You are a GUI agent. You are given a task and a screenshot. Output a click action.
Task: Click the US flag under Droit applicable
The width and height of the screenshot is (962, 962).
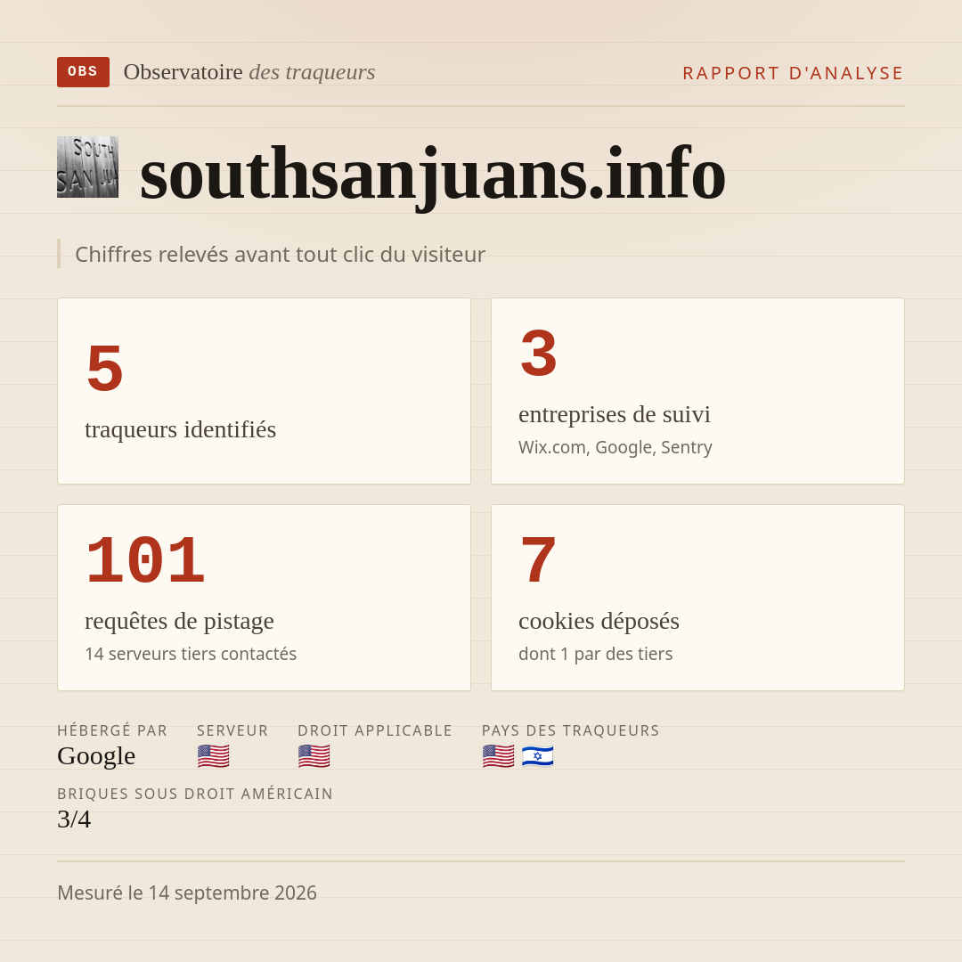(x=314, y=756)
